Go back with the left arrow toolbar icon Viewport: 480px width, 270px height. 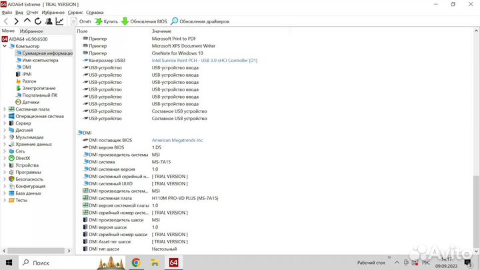point(6,21)
